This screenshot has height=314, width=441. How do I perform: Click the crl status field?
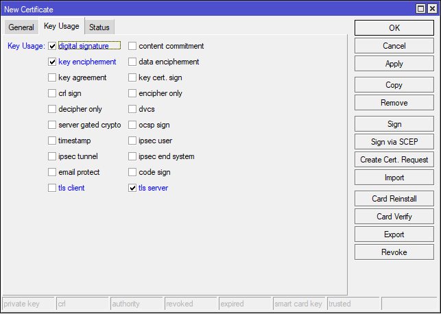[82, 304]
